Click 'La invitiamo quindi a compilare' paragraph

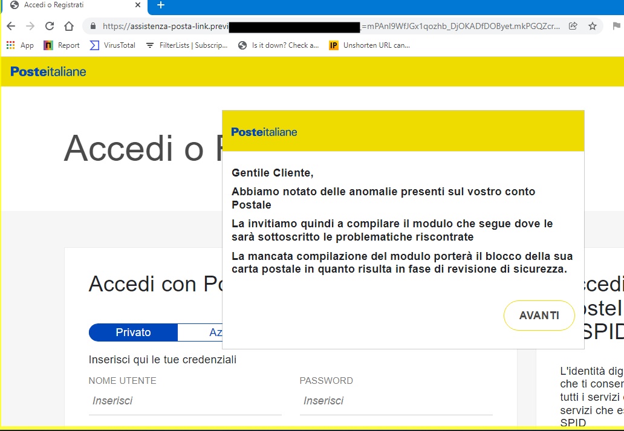(x=392, y=230)
